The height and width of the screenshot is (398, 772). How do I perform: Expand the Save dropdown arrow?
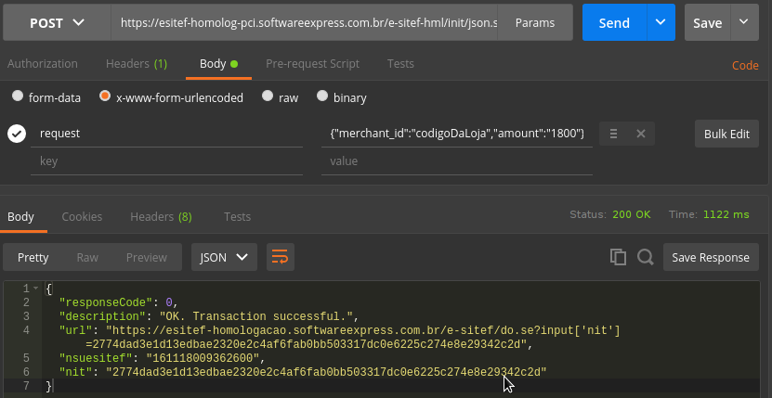click(x=743, y=22)
